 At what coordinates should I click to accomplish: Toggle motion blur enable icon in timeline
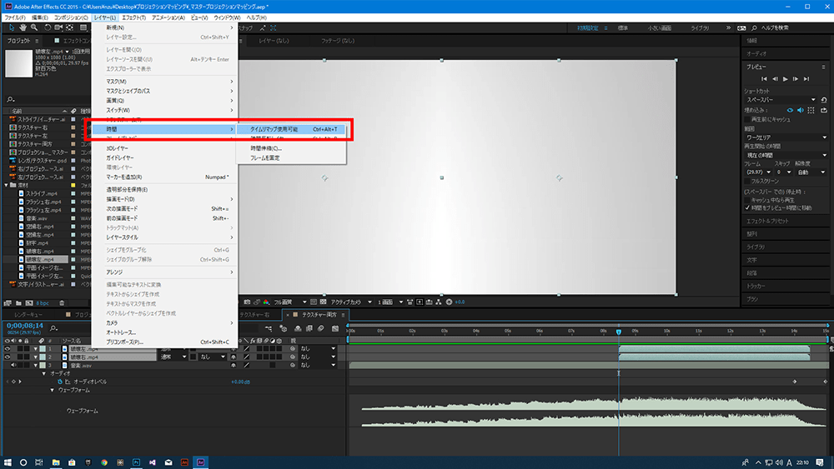tap(321, 329)
